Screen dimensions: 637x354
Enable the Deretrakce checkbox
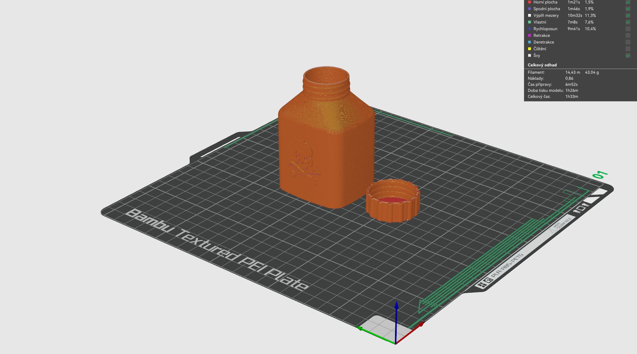click(627, 42)
